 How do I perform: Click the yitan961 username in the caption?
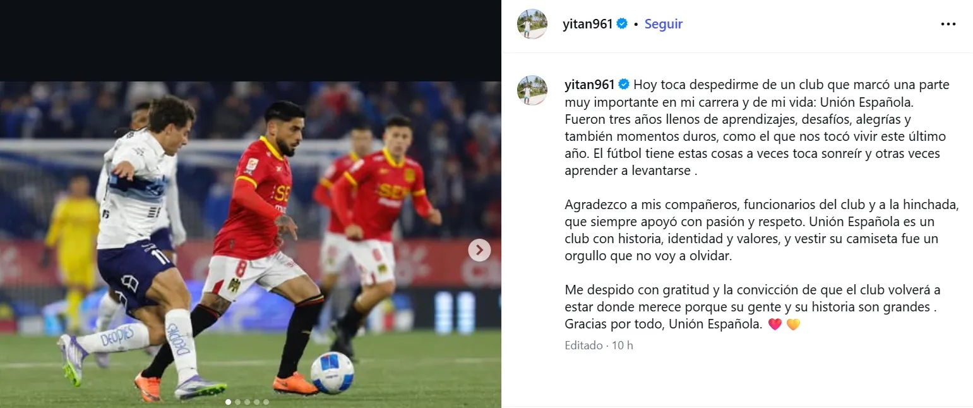tap(590, 85)
